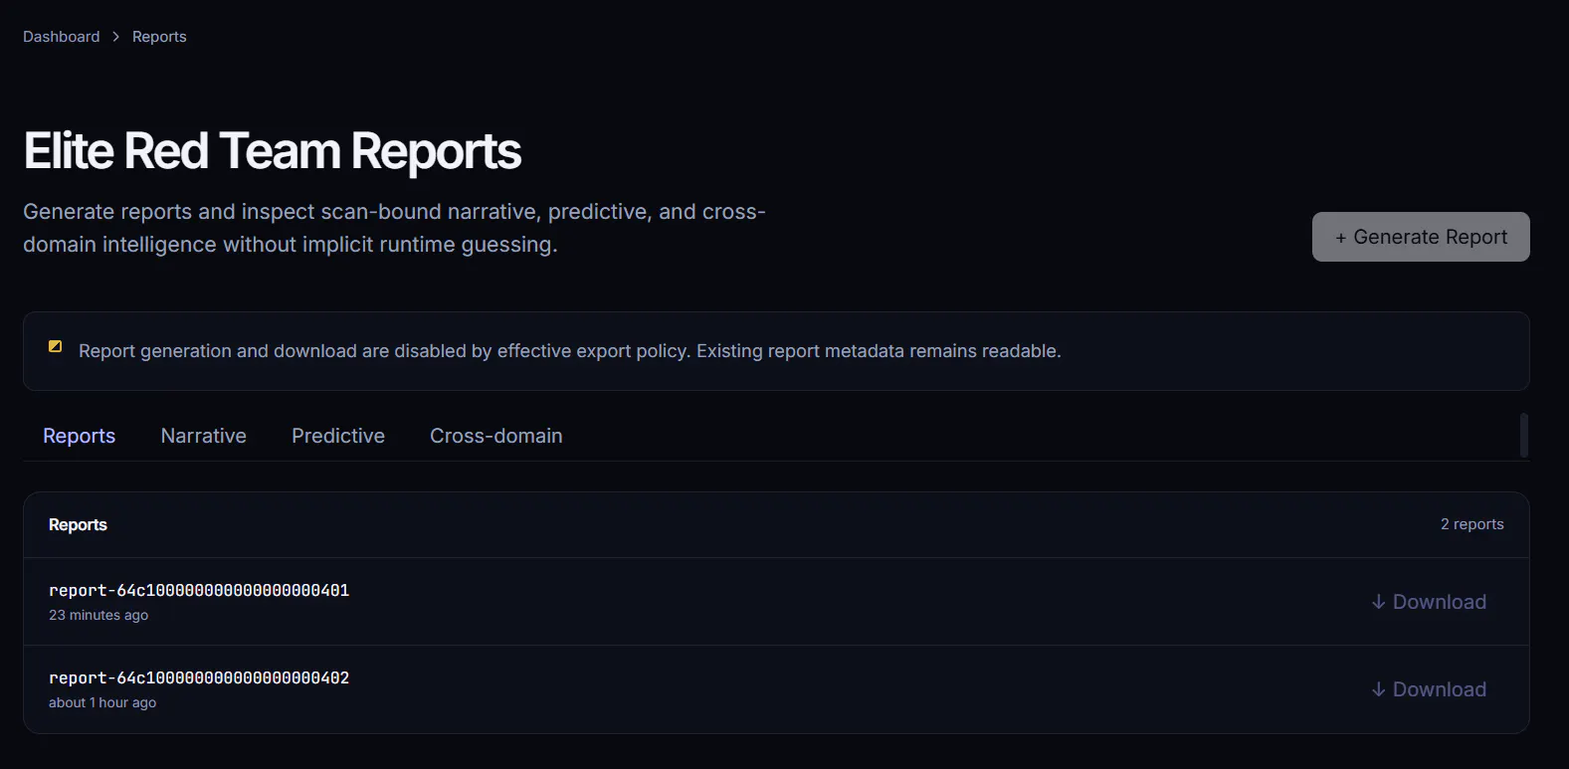Viewport: 1569px width, 769px height.
Task: Click the yellow warning icon in the policy banner
Action: tap(56, 346)
